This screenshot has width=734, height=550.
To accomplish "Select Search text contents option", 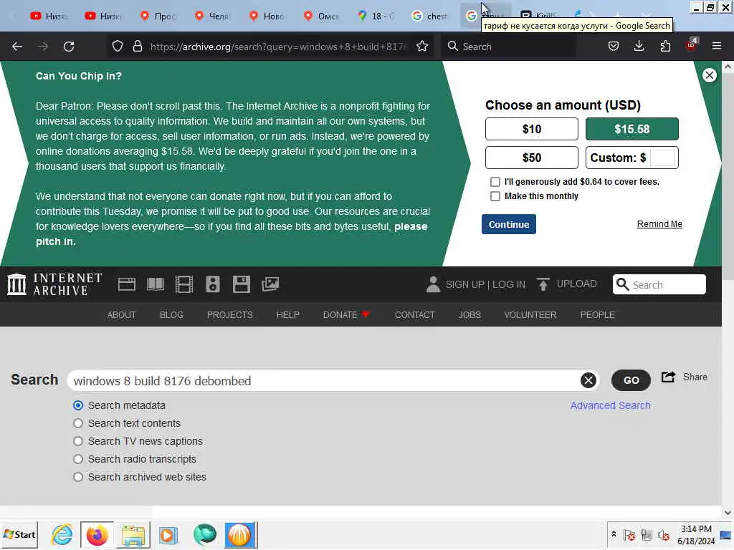I will (78, 423).
